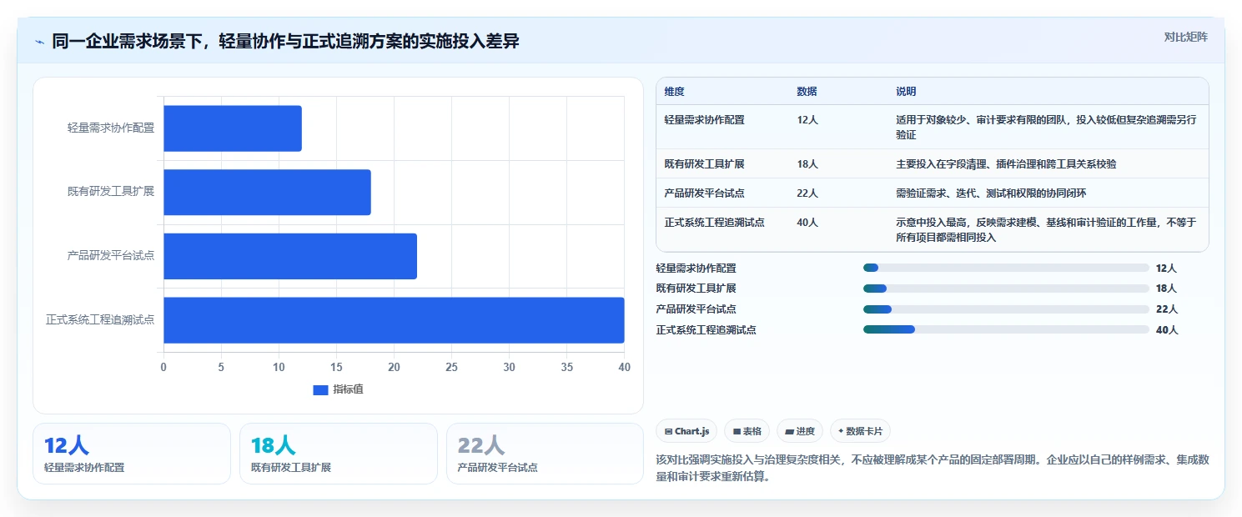Click the 数据卡片 tag chip
Screen dimensions: 1242x517
pyautogui.click(x=860, y=431)
